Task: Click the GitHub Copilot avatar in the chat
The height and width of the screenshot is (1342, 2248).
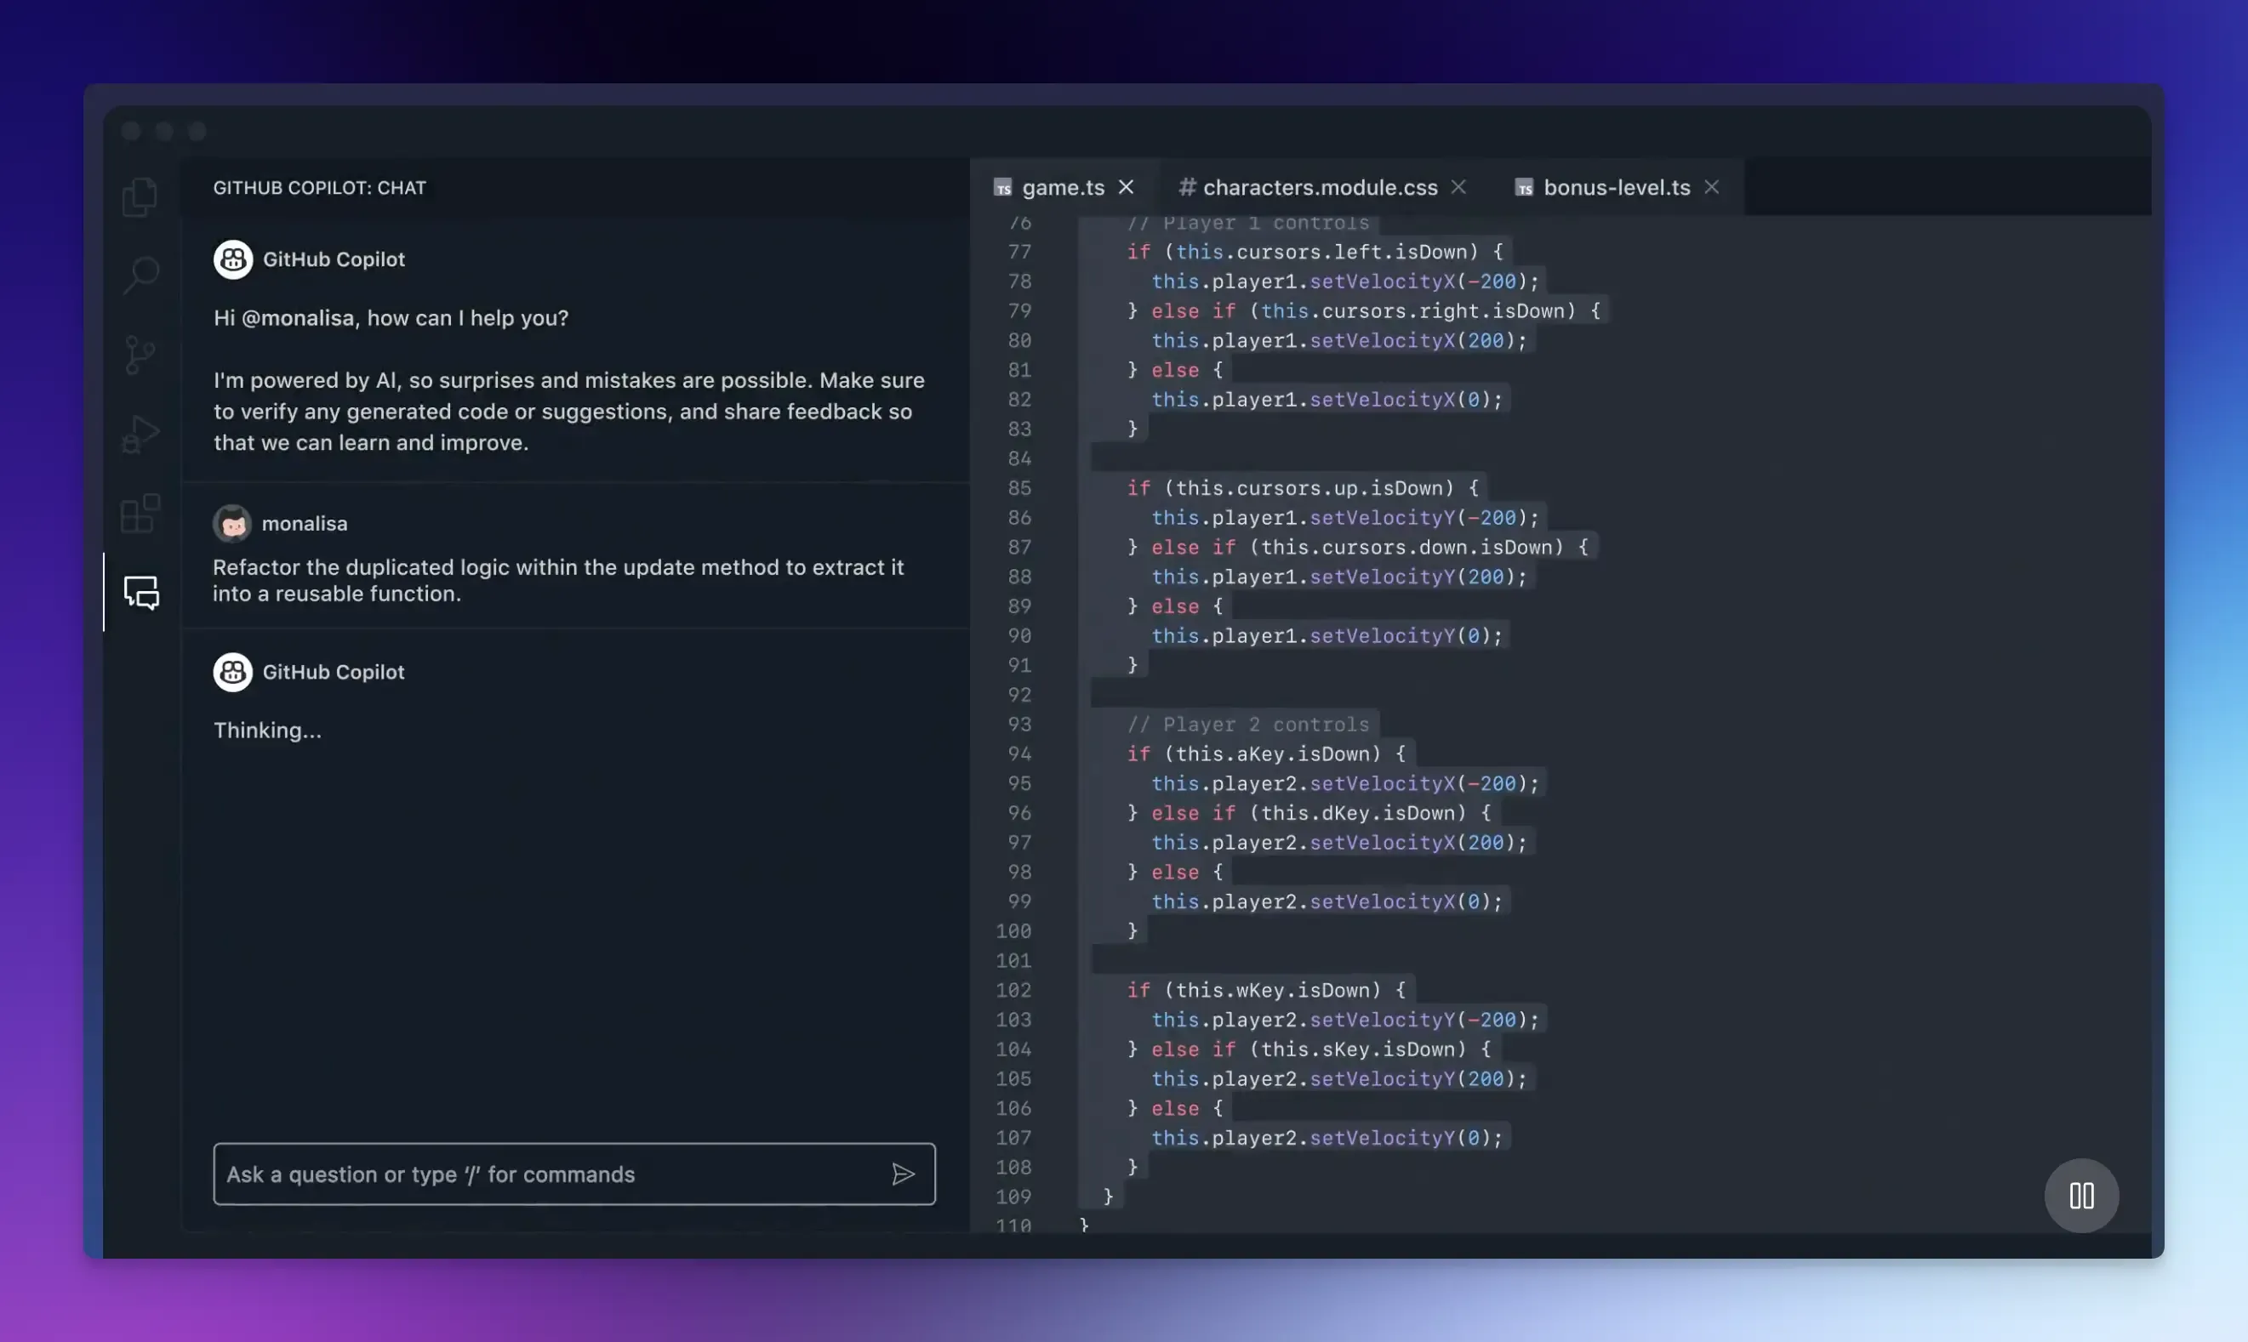Action: (232, 259)
